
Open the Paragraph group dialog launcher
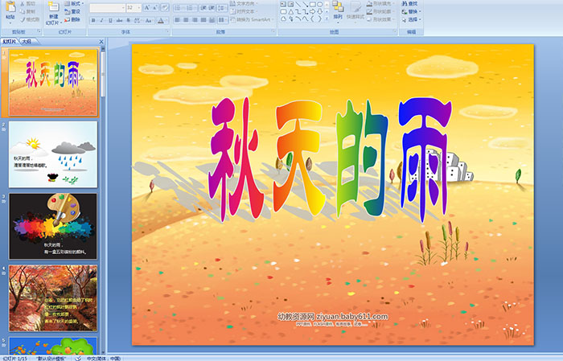(273, 31)
